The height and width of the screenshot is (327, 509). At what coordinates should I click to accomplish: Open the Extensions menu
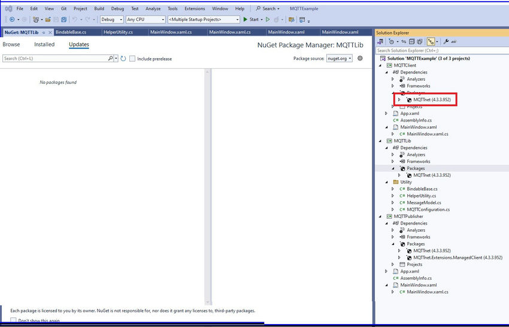(x=195, y=9)
